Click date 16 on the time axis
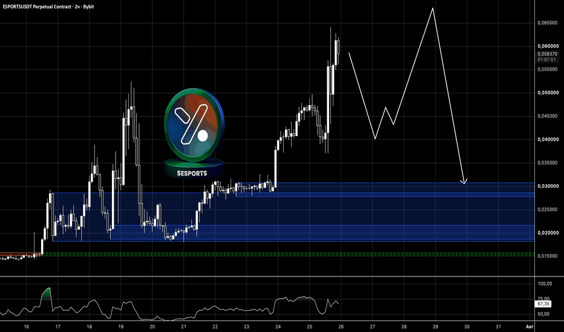564x332 pixels. coord(26,327)
